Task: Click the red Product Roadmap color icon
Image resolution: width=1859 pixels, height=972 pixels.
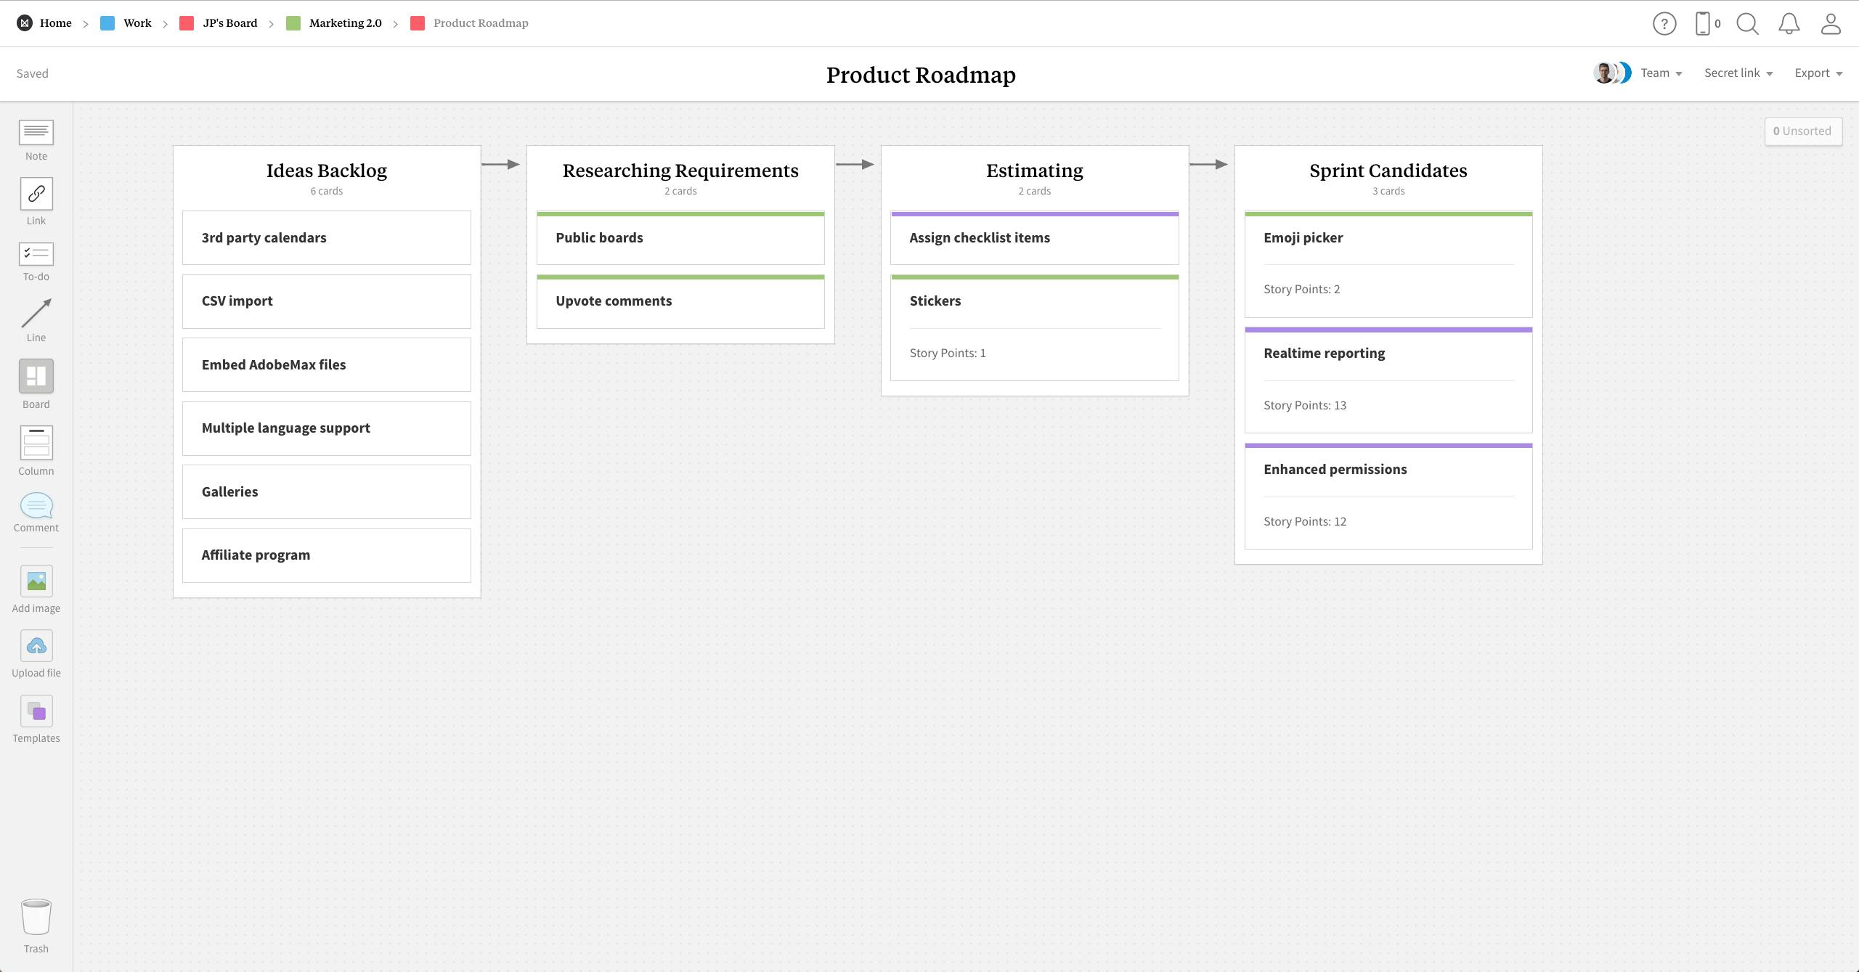Action: click(x=418, y=23)
